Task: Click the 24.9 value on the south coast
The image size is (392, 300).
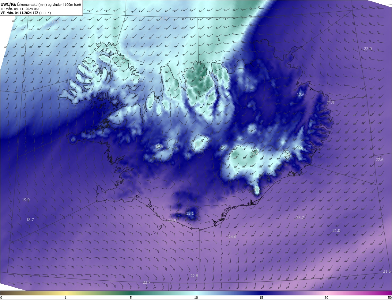Action: (172, 221)
